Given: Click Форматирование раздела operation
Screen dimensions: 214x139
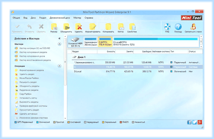Looking at the screenshot, I should coord(31,70).
